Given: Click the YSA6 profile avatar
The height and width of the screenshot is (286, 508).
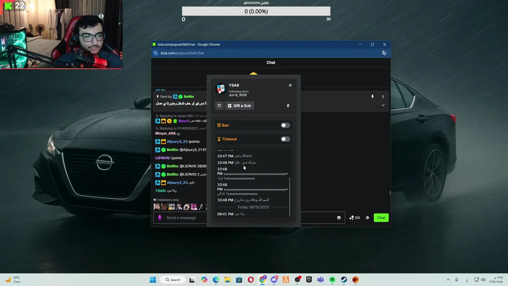Looking at the screenshot, I should coord(221,89).
